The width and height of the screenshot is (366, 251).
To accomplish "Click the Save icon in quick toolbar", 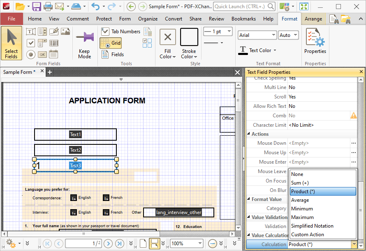I will pyautogui.click(x=37, y=7).
